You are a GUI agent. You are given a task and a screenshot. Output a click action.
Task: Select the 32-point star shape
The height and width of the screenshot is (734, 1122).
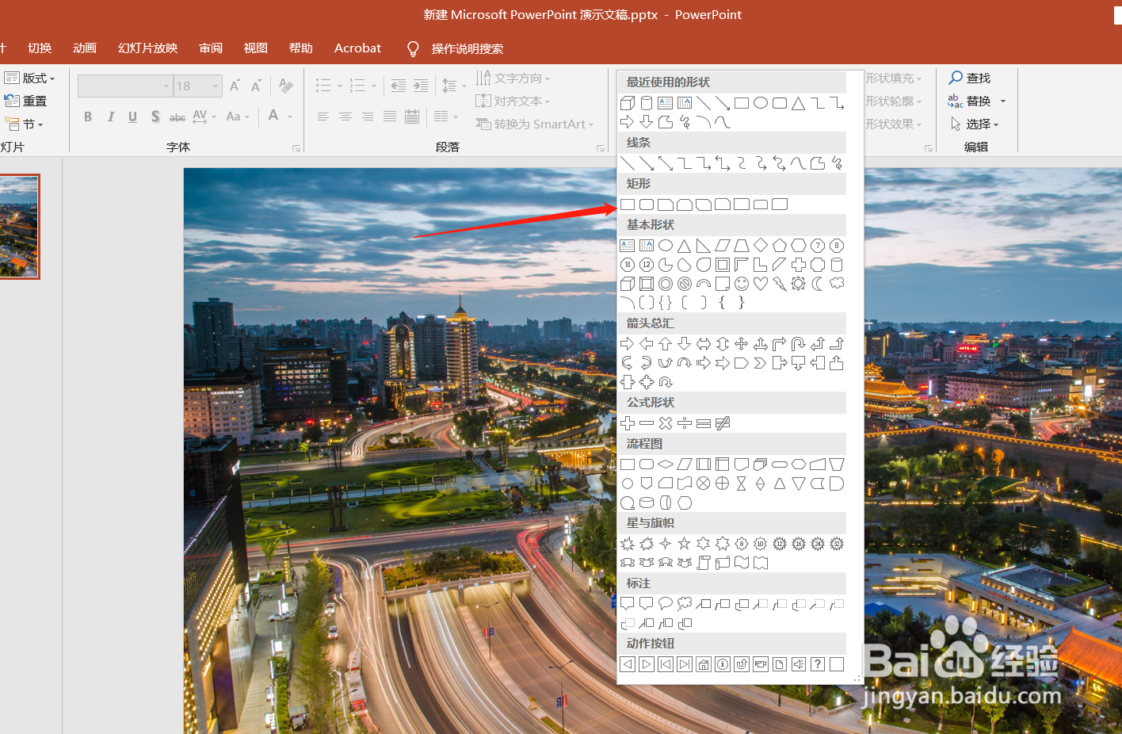coord(837,544)
